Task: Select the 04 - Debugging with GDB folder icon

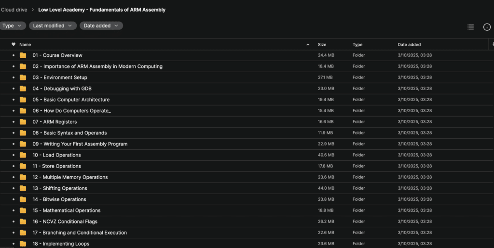Action: (23, 89)
